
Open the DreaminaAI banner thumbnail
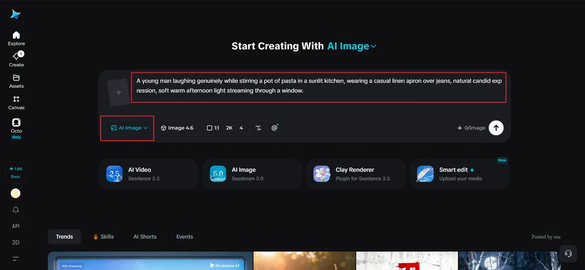pos(150,261)
